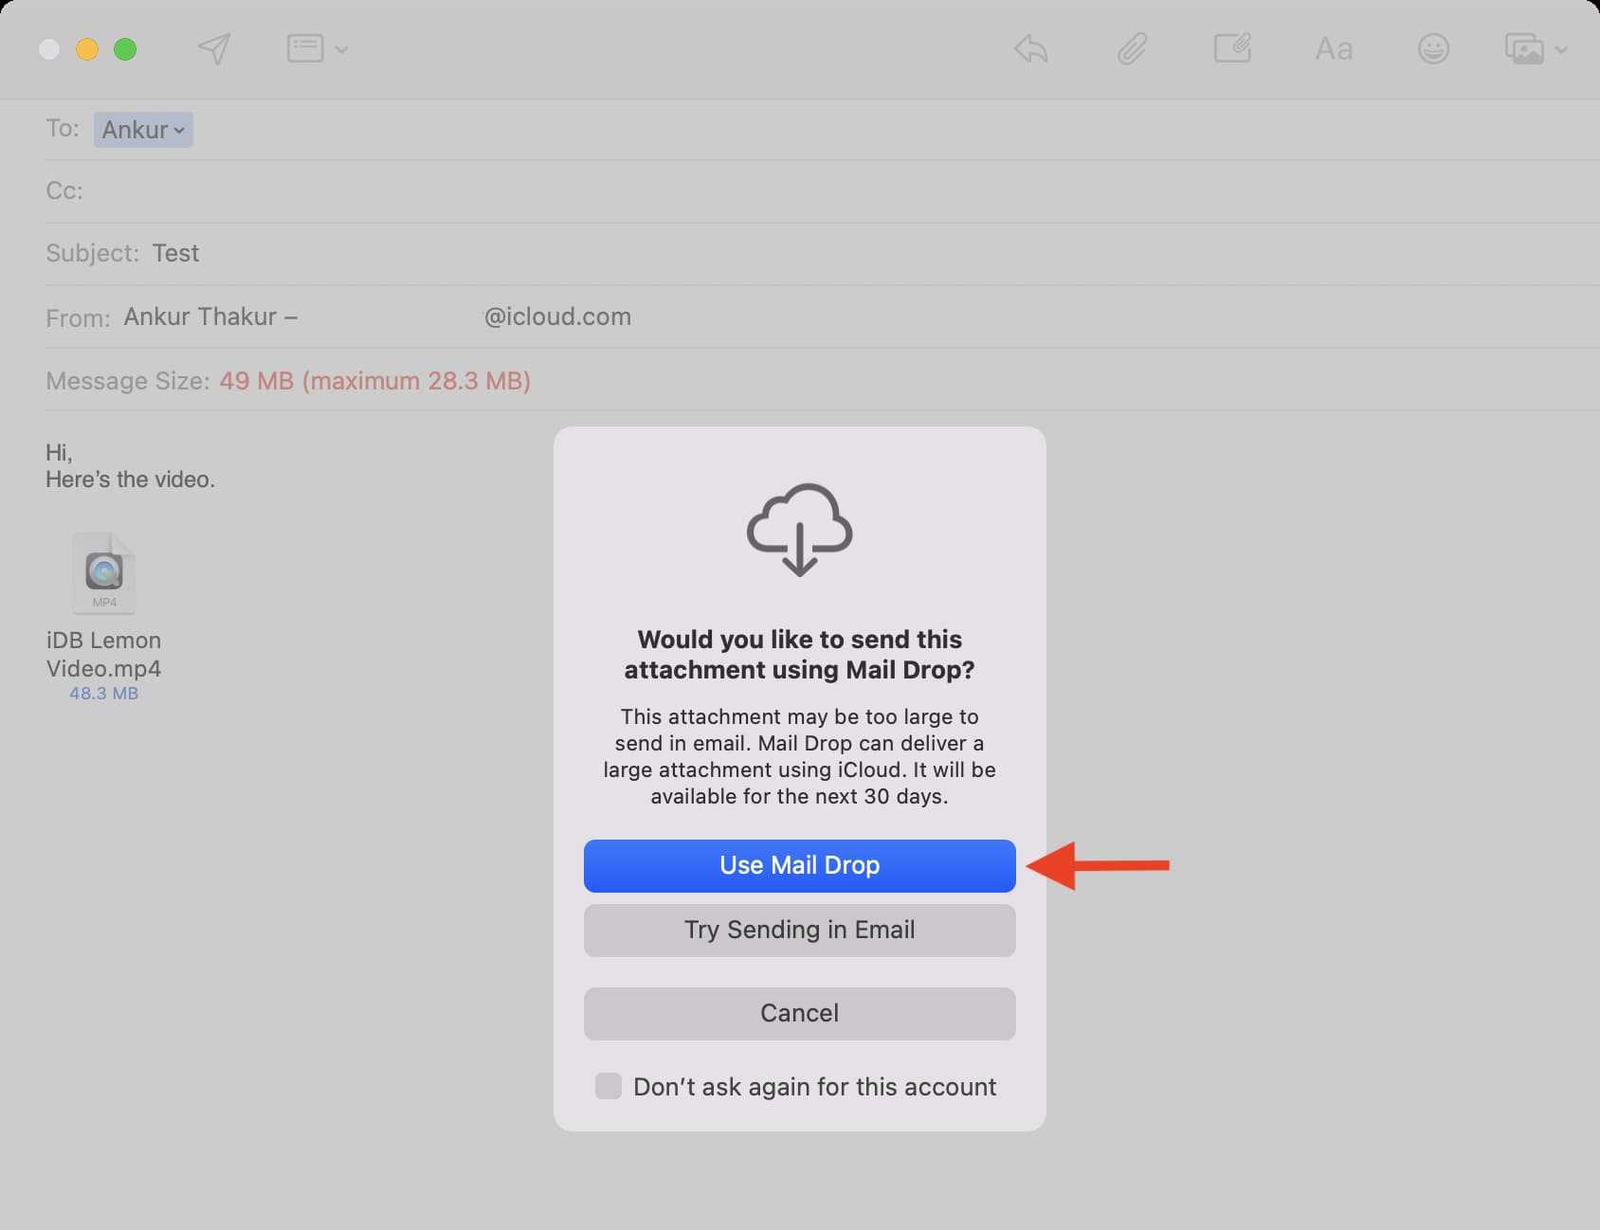Image resolution: width=1600 pixels, height=1230 pixels.
Task: Click the Mail Drop cloud icon
Action: (x=799, y=529)
